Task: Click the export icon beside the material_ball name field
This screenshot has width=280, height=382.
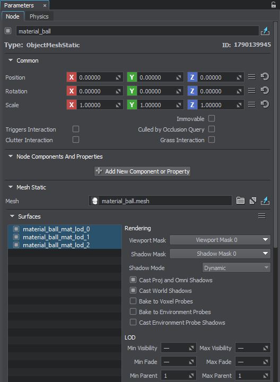Action: [265, 31]
